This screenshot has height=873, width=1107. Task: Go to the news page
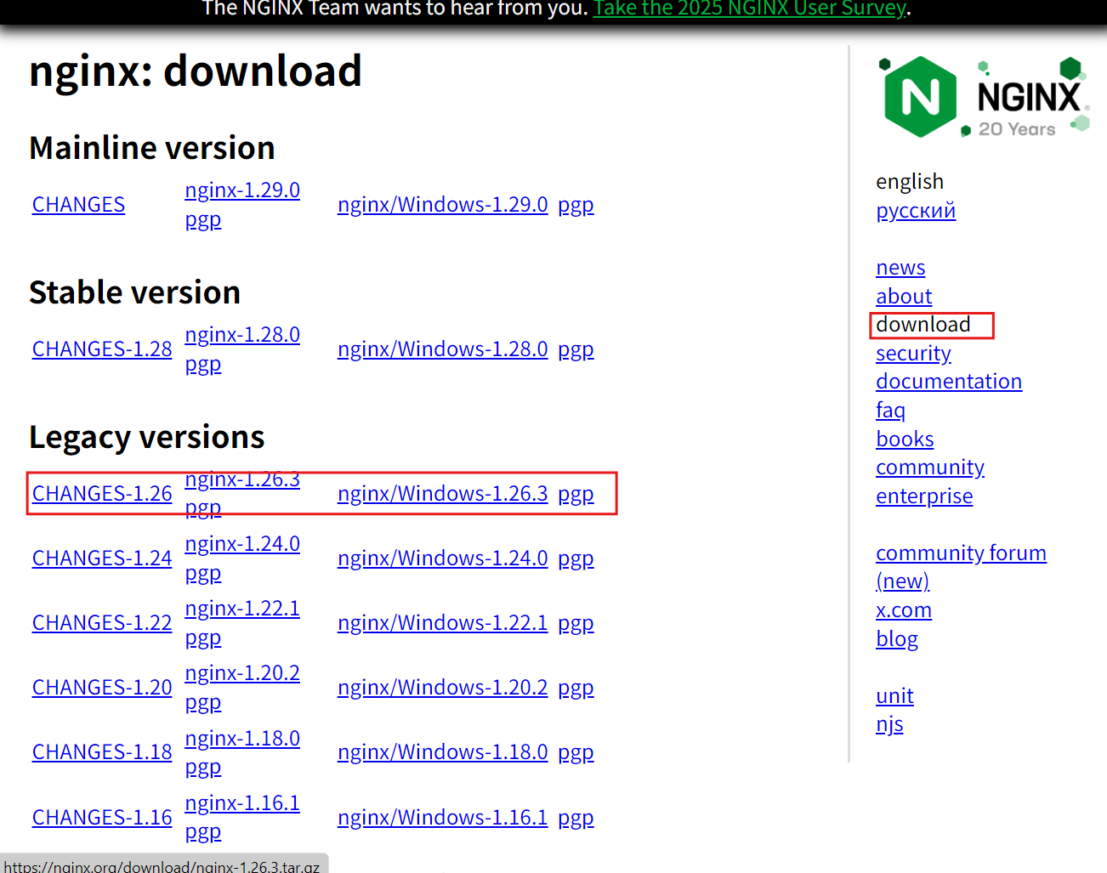tap(900, 268)
